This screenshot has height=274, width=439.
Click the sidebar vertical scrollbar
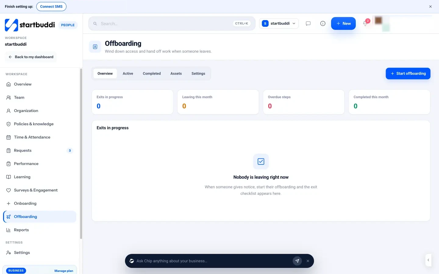(x=81, y=154)
